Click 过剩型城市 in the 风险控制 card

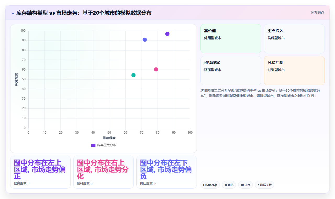[x=276, y=70]
